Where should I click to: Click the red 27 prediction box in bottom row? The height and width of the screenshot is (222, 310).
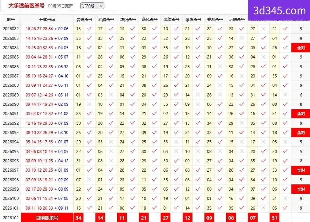[166, 218]
